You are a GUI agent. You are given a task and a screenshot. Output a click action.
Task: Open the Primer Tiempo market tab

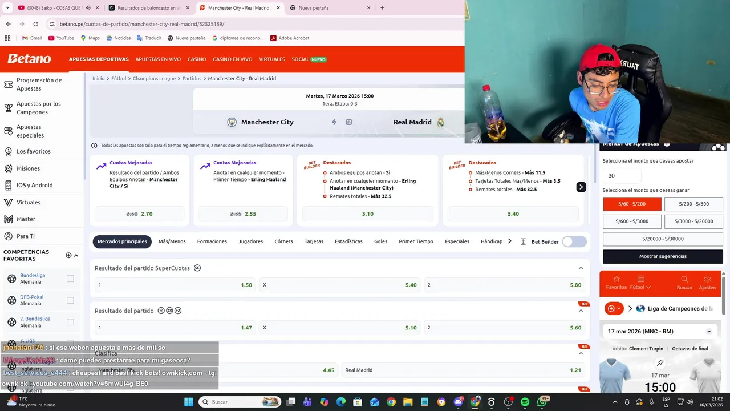[416, 241]
